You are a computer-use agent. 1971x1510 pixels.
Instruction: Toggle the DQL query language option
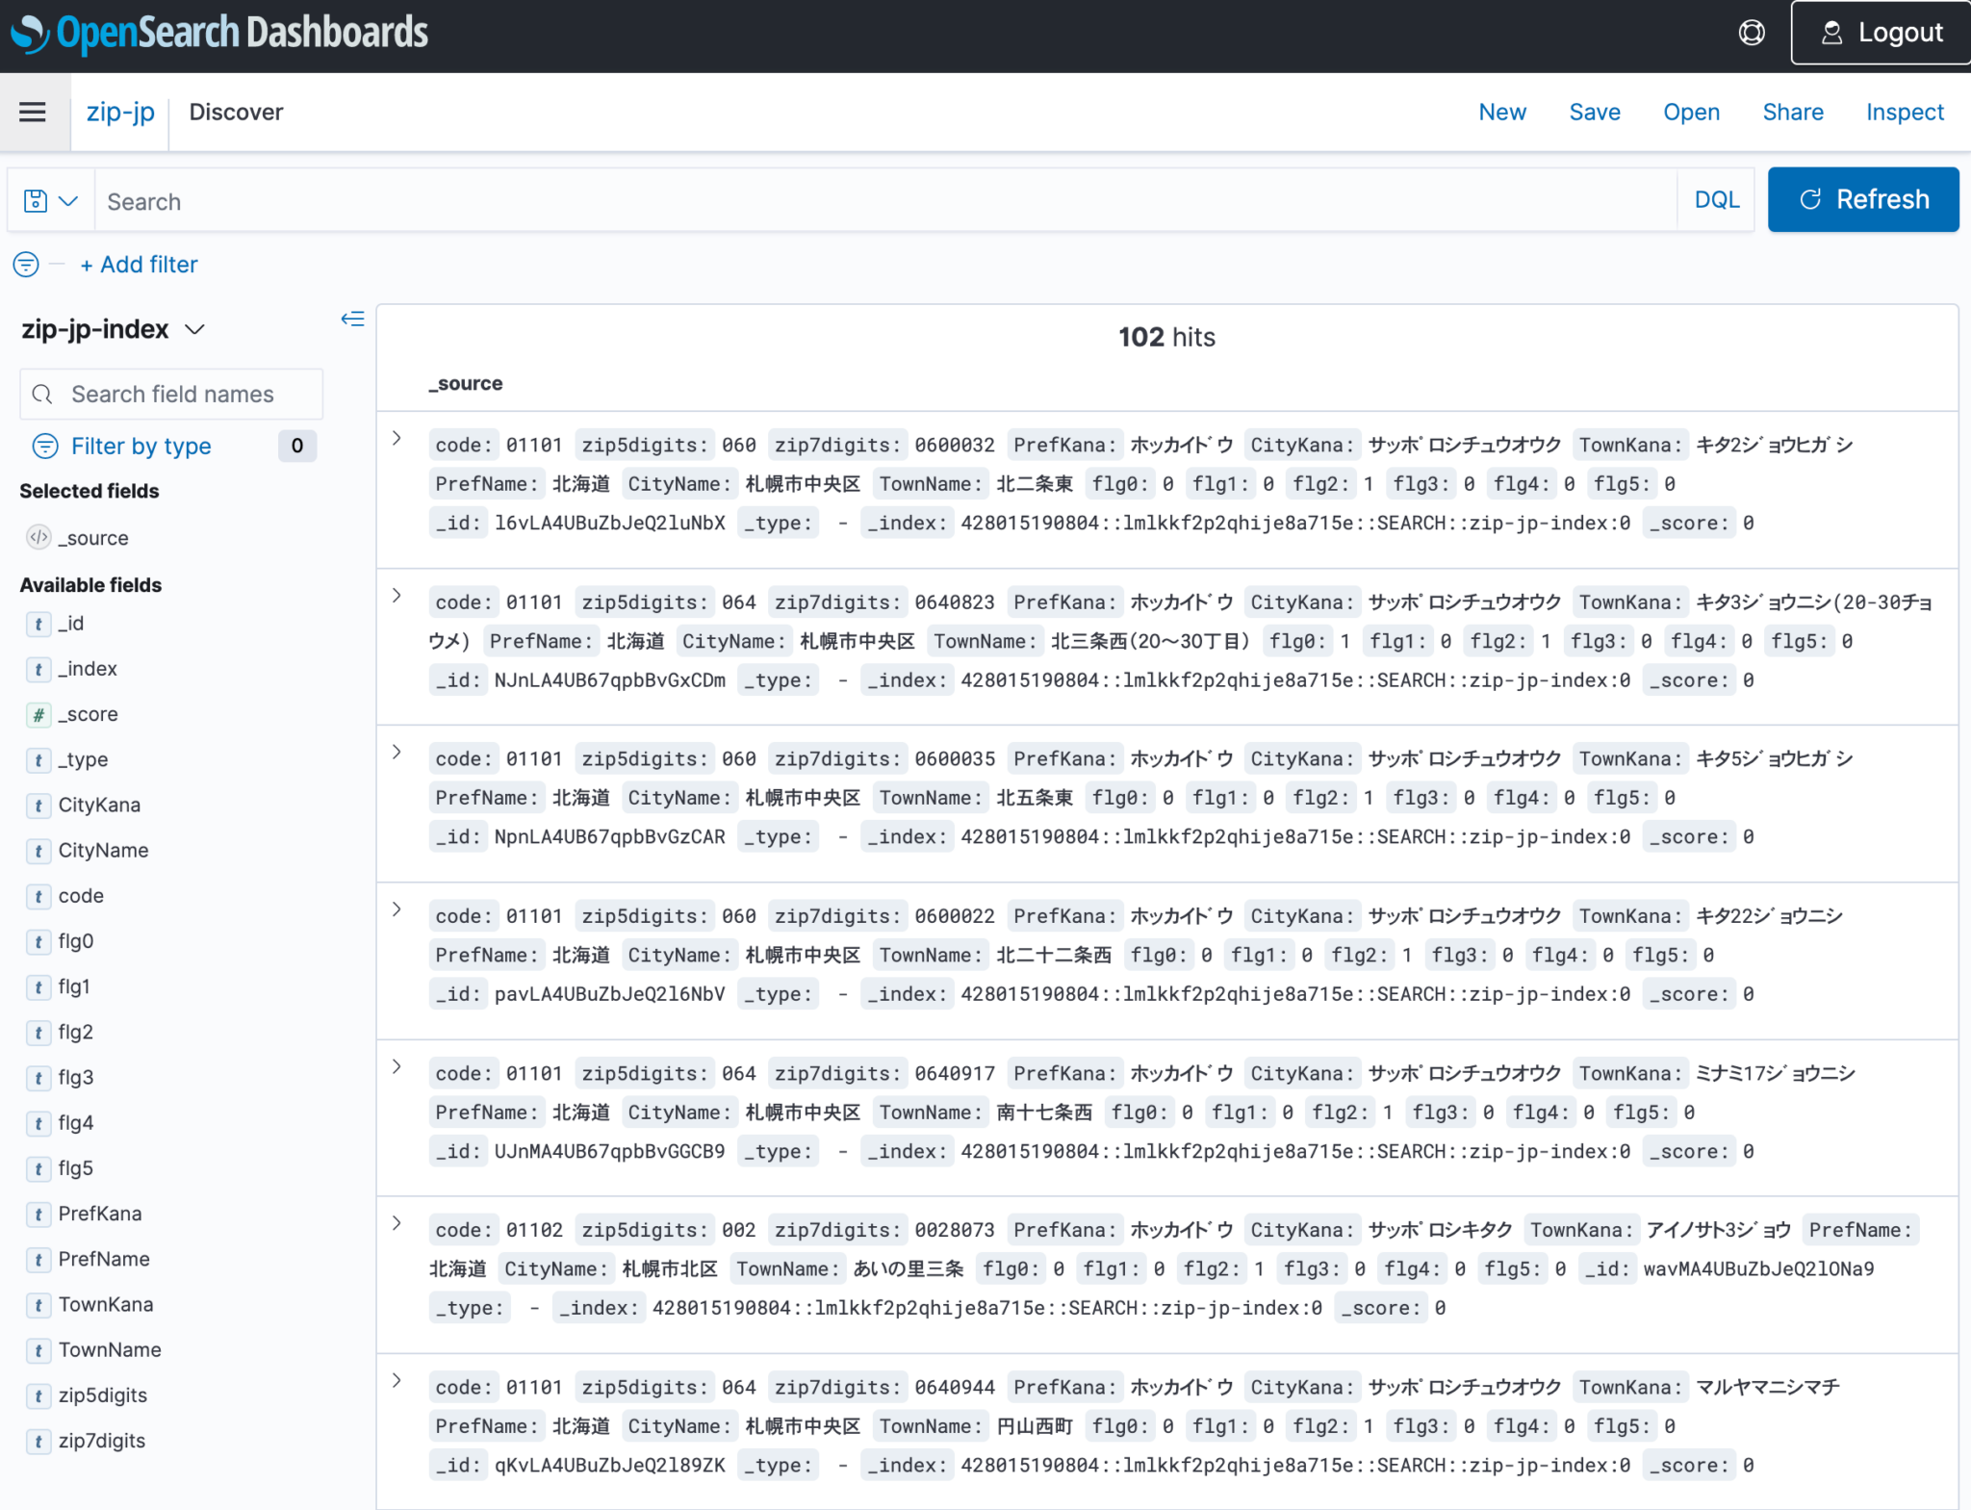1717,199
